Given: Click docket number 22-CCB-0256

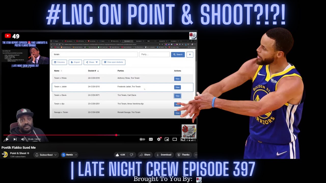Looking at the screenshot, I should coord(94,112).
